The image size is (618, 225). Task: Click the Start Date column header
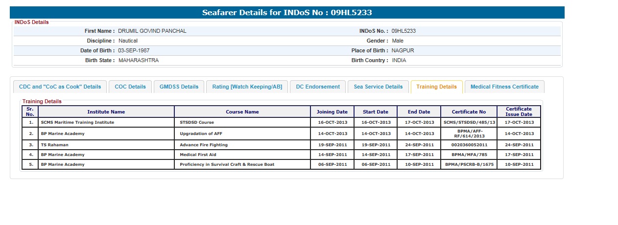point(376,112)
